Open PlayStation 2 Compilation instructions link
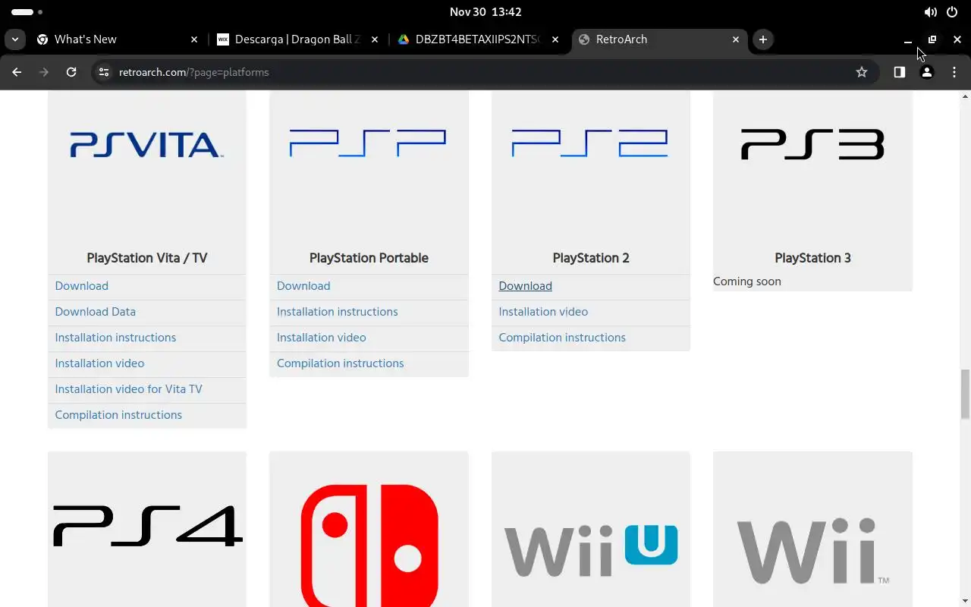The height and width of the screenshot is (607, 971). 562,338
